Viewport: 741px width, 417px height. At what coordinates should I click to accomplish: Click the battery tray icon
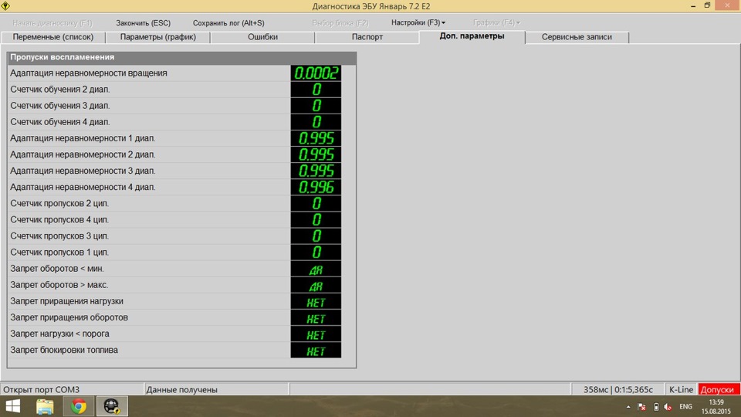tap(655, 407)
